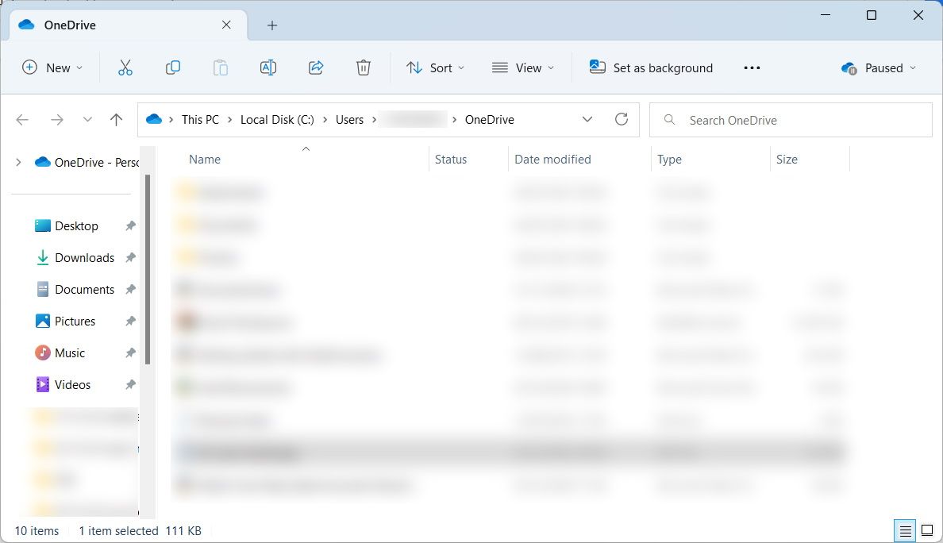
Task: Click the OneDrive breadcrumb segment
Action: click(490, 120)
